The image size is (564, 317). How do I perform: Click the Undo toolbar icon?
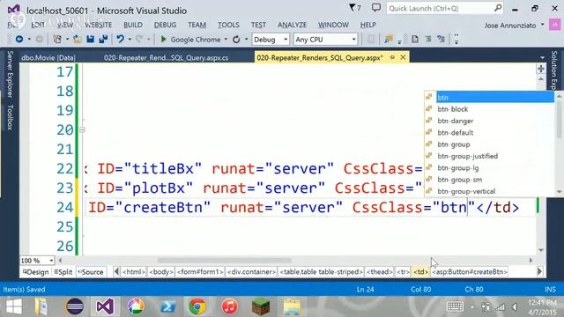[x=120, y=39]
